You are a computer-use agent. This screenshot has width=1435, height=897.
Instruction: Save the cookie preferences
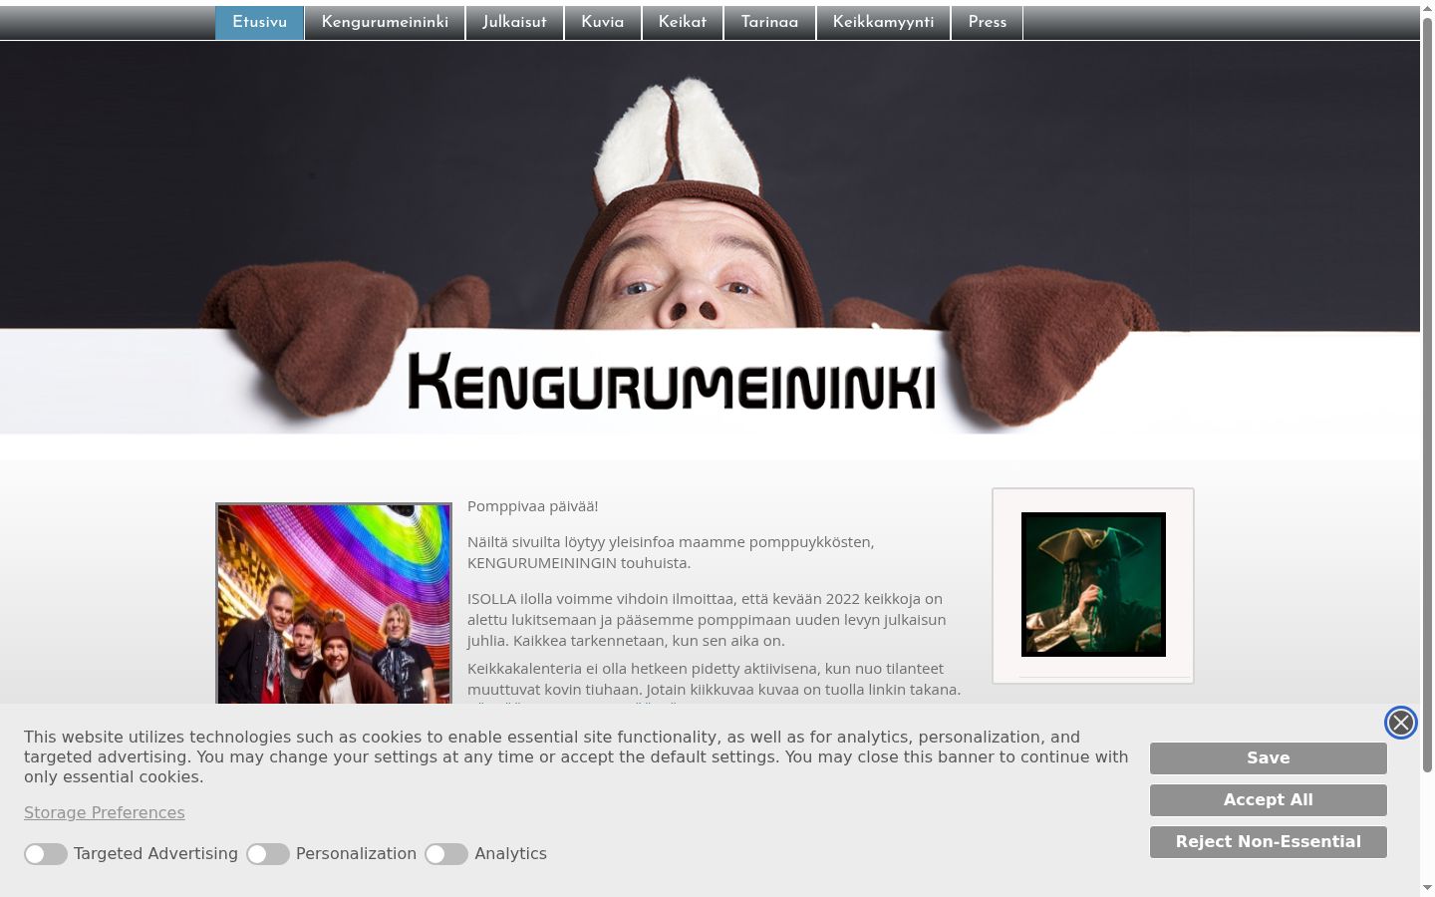(x=1269, y=758)
